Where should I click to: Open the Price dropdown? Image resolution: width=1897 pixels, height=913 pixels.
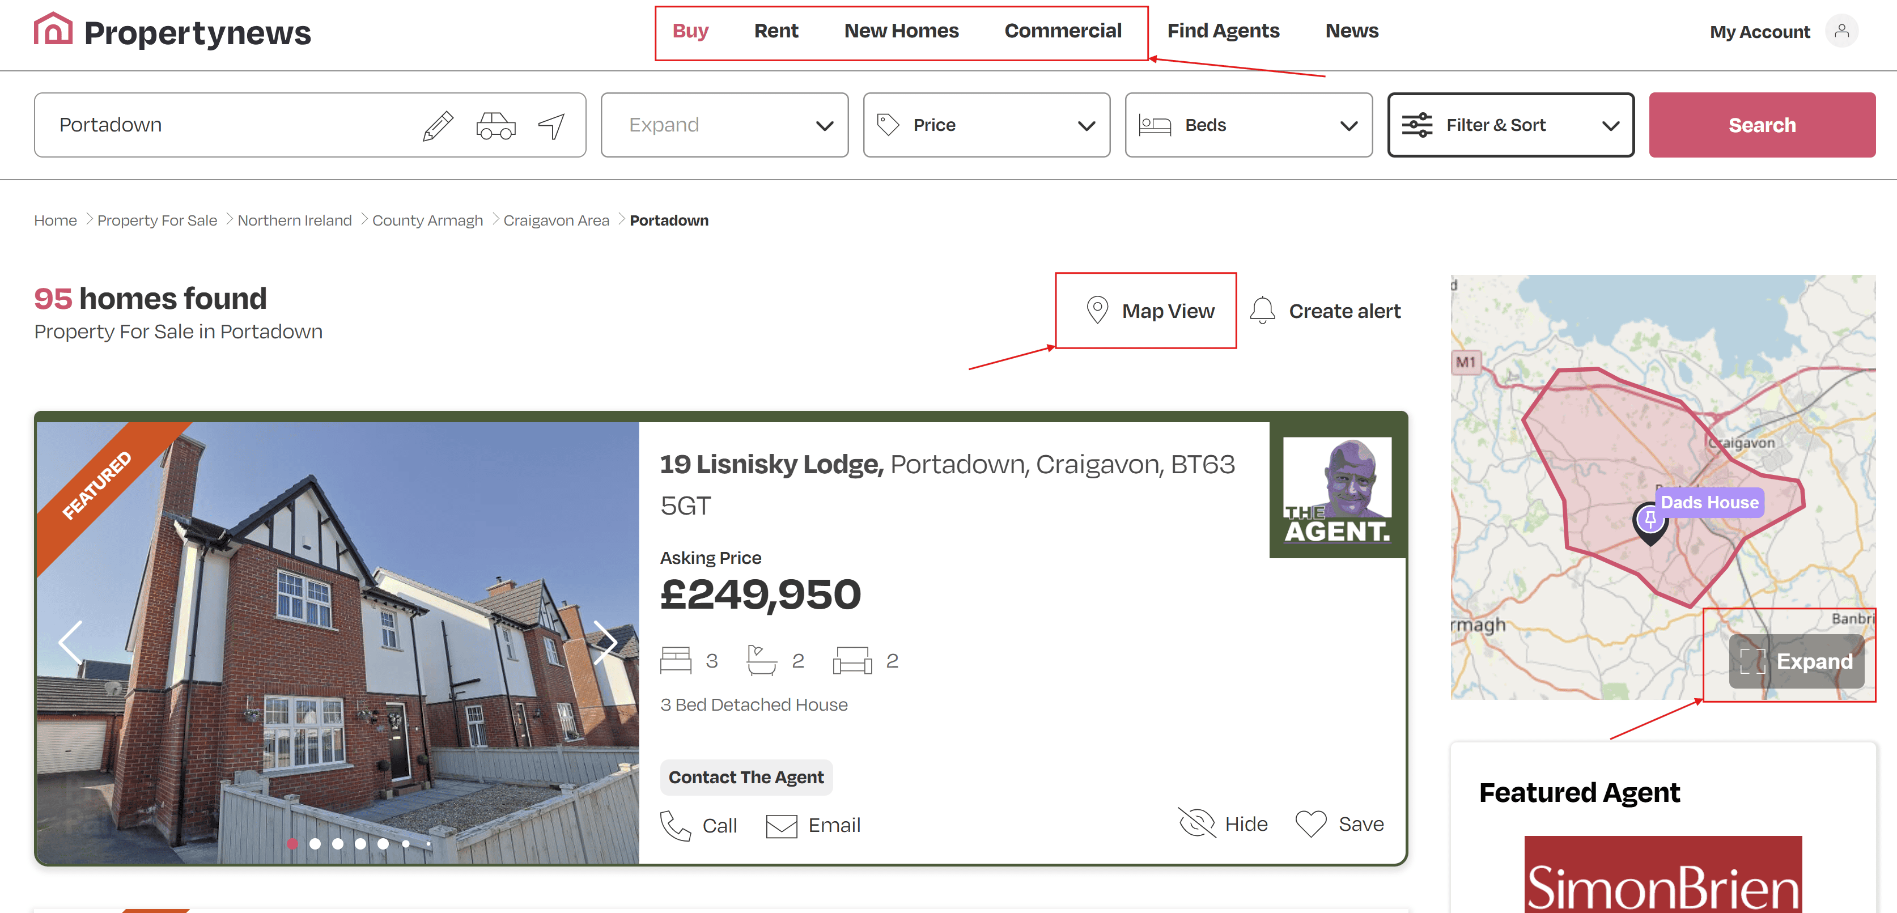[x=986, y=125]
